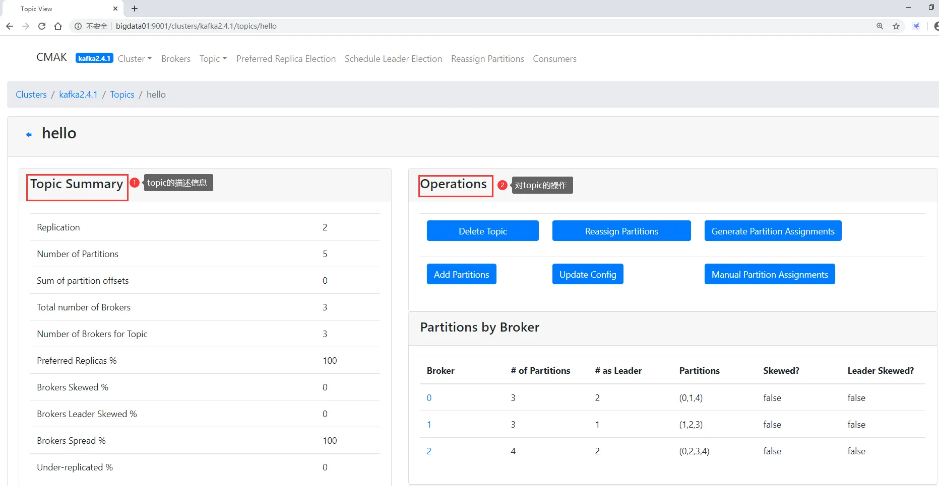
Task: Click the Add Partitions button
Action: coord(462,274)
